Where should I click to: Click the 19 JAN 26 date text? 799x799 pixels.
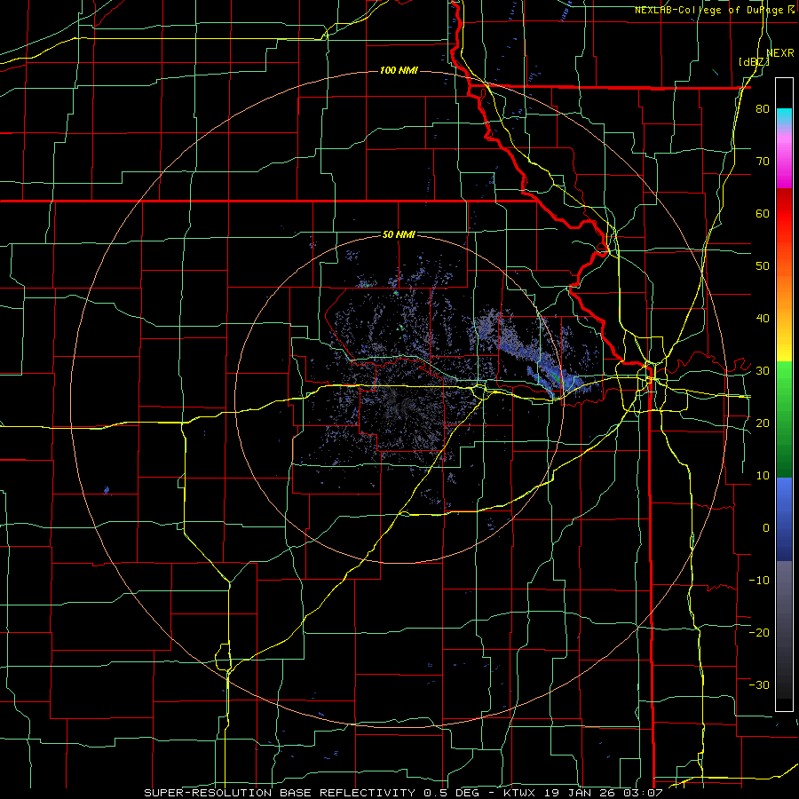tap(578, 793)
